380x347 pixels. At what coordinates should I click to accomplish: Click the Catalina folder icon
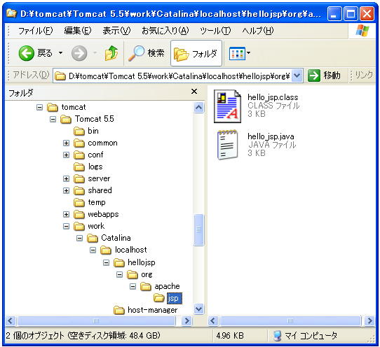tap(93, 238)
